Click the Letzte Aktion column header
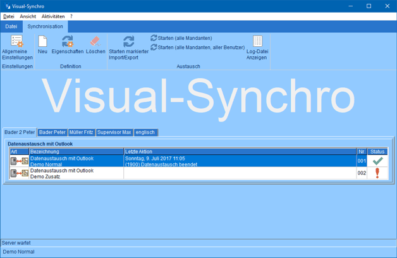Viewport: 397px width, 258px height. click(240, 151)
